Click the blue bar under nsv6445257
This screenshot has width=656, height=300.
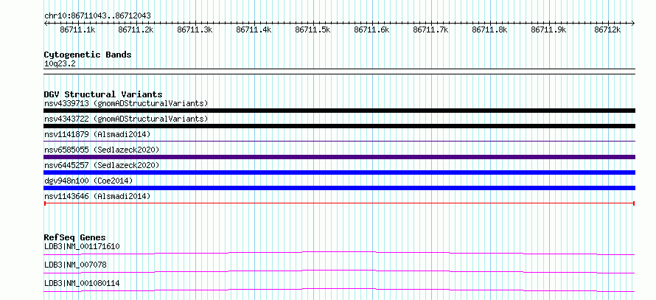(339, 172)
